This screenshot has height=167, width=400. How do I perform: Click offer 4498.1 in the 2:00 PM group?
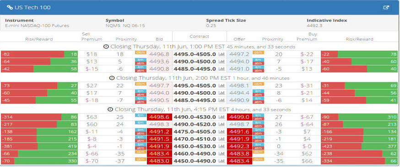239,86
